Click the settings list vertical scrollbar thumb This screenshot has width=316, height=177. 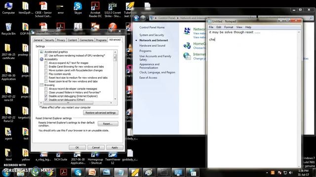click(115, 58)
